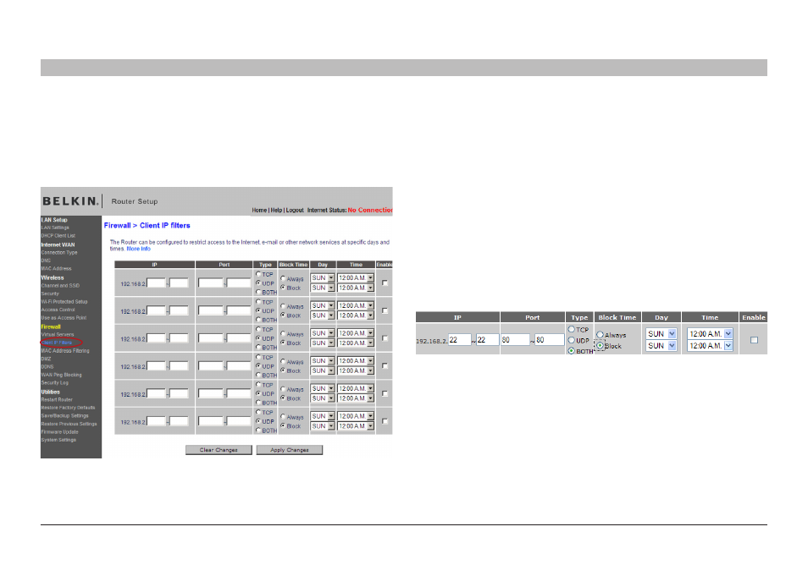Choose Block option in enlarged example row
808x565 pixels.
pyautogui.click(x=600, y=346)
